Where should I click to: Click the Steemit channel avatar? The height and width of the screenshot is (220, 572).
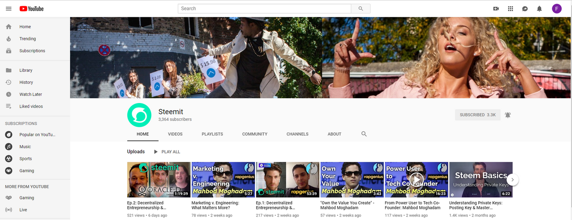[139, 115]
